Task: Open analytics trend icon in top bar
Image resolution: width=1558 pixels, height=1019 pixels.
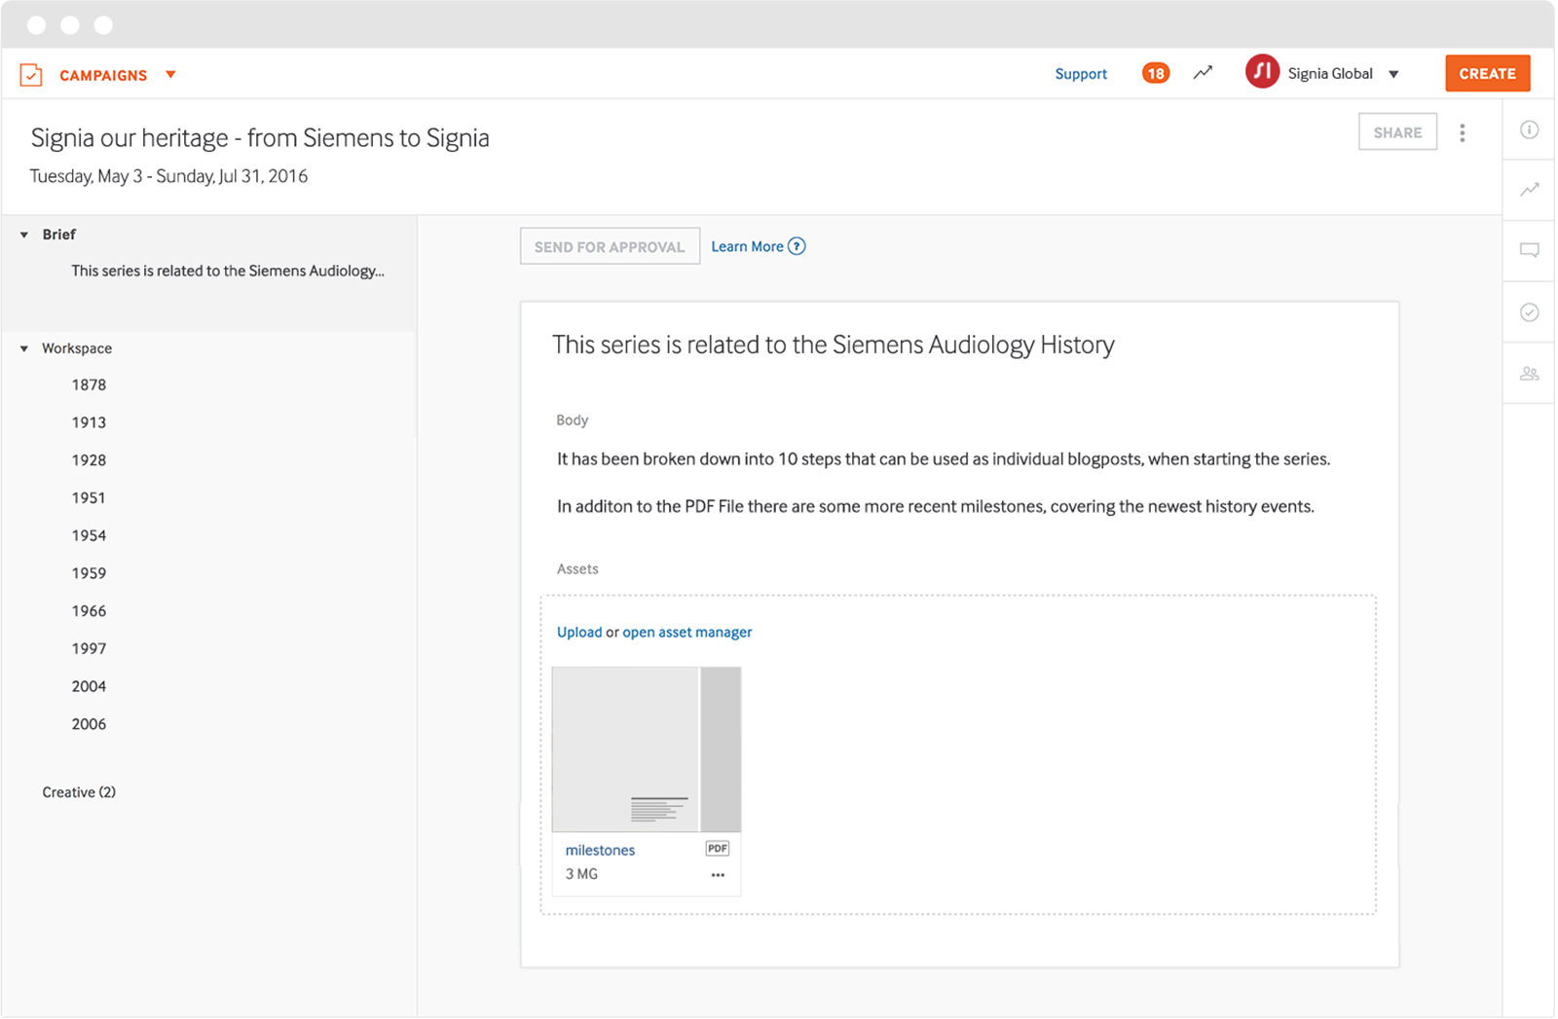Action: [x=1204, y=73]
